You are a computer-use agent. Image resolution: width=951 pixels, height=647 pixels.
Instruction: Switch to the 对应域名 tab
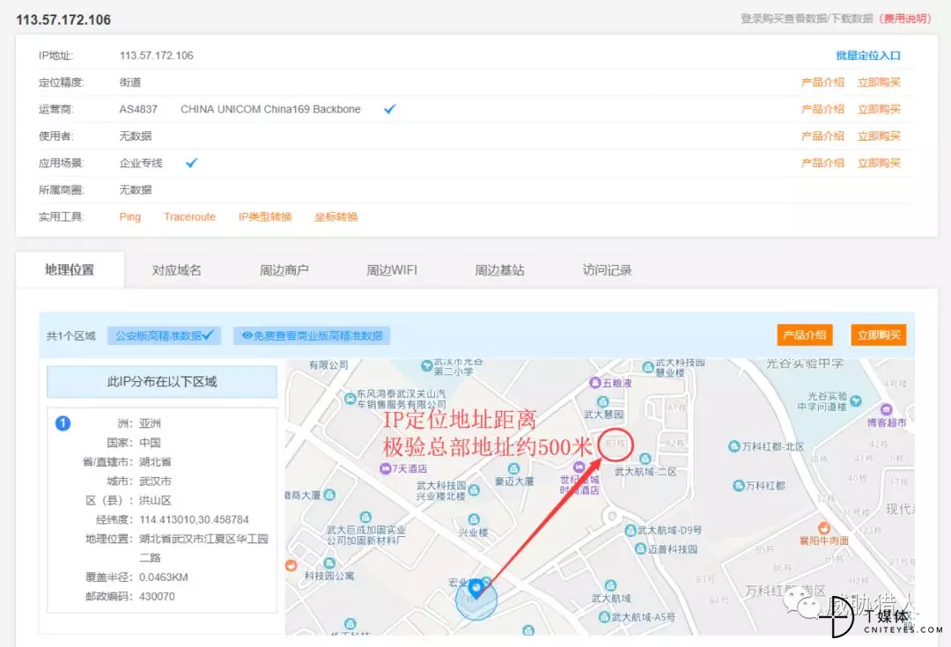point(176,270)
